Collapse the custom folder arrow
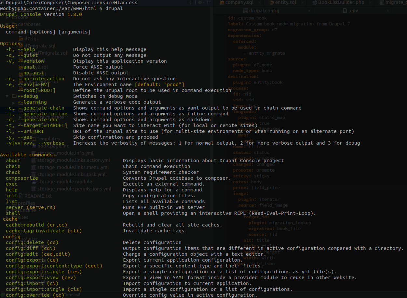 pos(14,110)
